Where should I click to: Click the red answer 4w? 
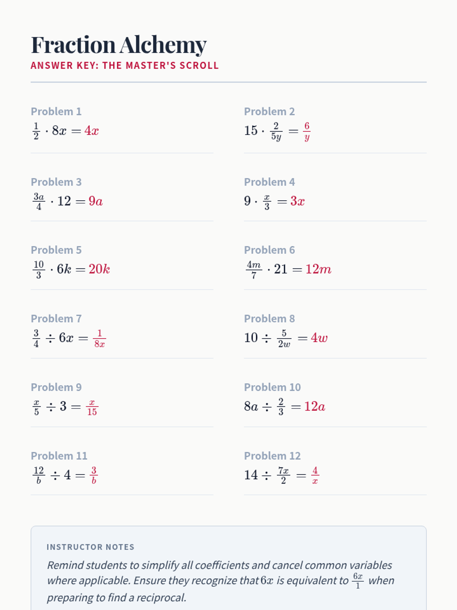click(319, 338)
